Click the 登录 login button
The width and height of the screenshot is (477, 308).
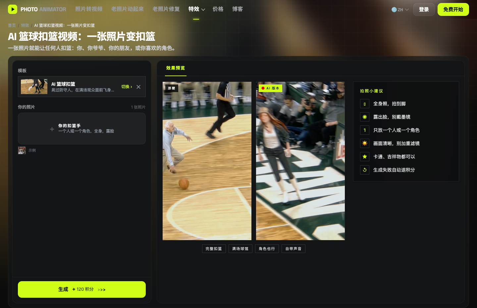[x=424, y=10]
